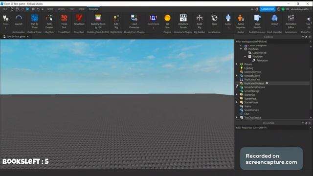Focus the Filter Properties search field
Screen dimensions: 313x176
click(272, 128)
